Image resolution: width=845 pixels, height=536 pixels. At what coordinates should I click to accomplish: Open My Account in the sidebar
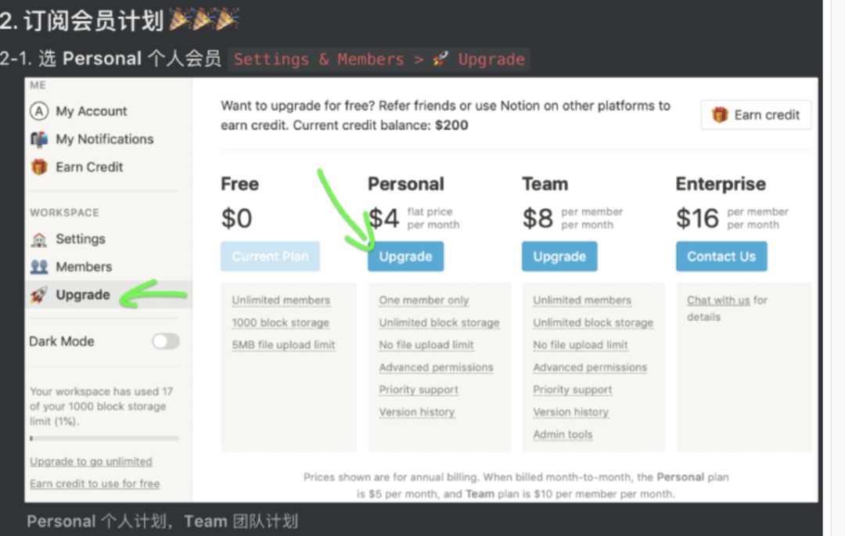tap(91, 111)
